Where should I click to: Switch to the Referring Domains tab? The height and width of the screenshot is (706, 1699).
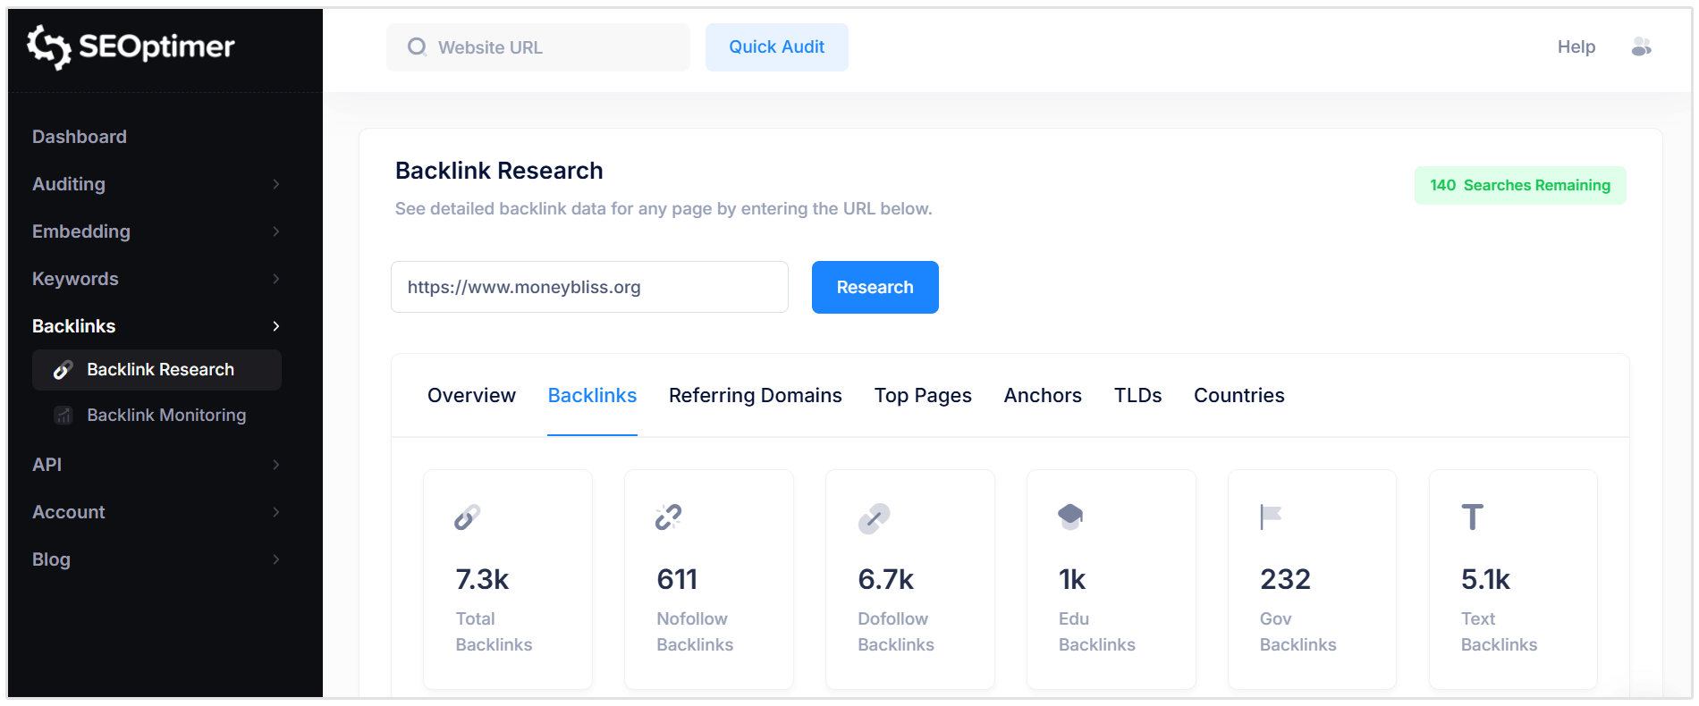755,395
